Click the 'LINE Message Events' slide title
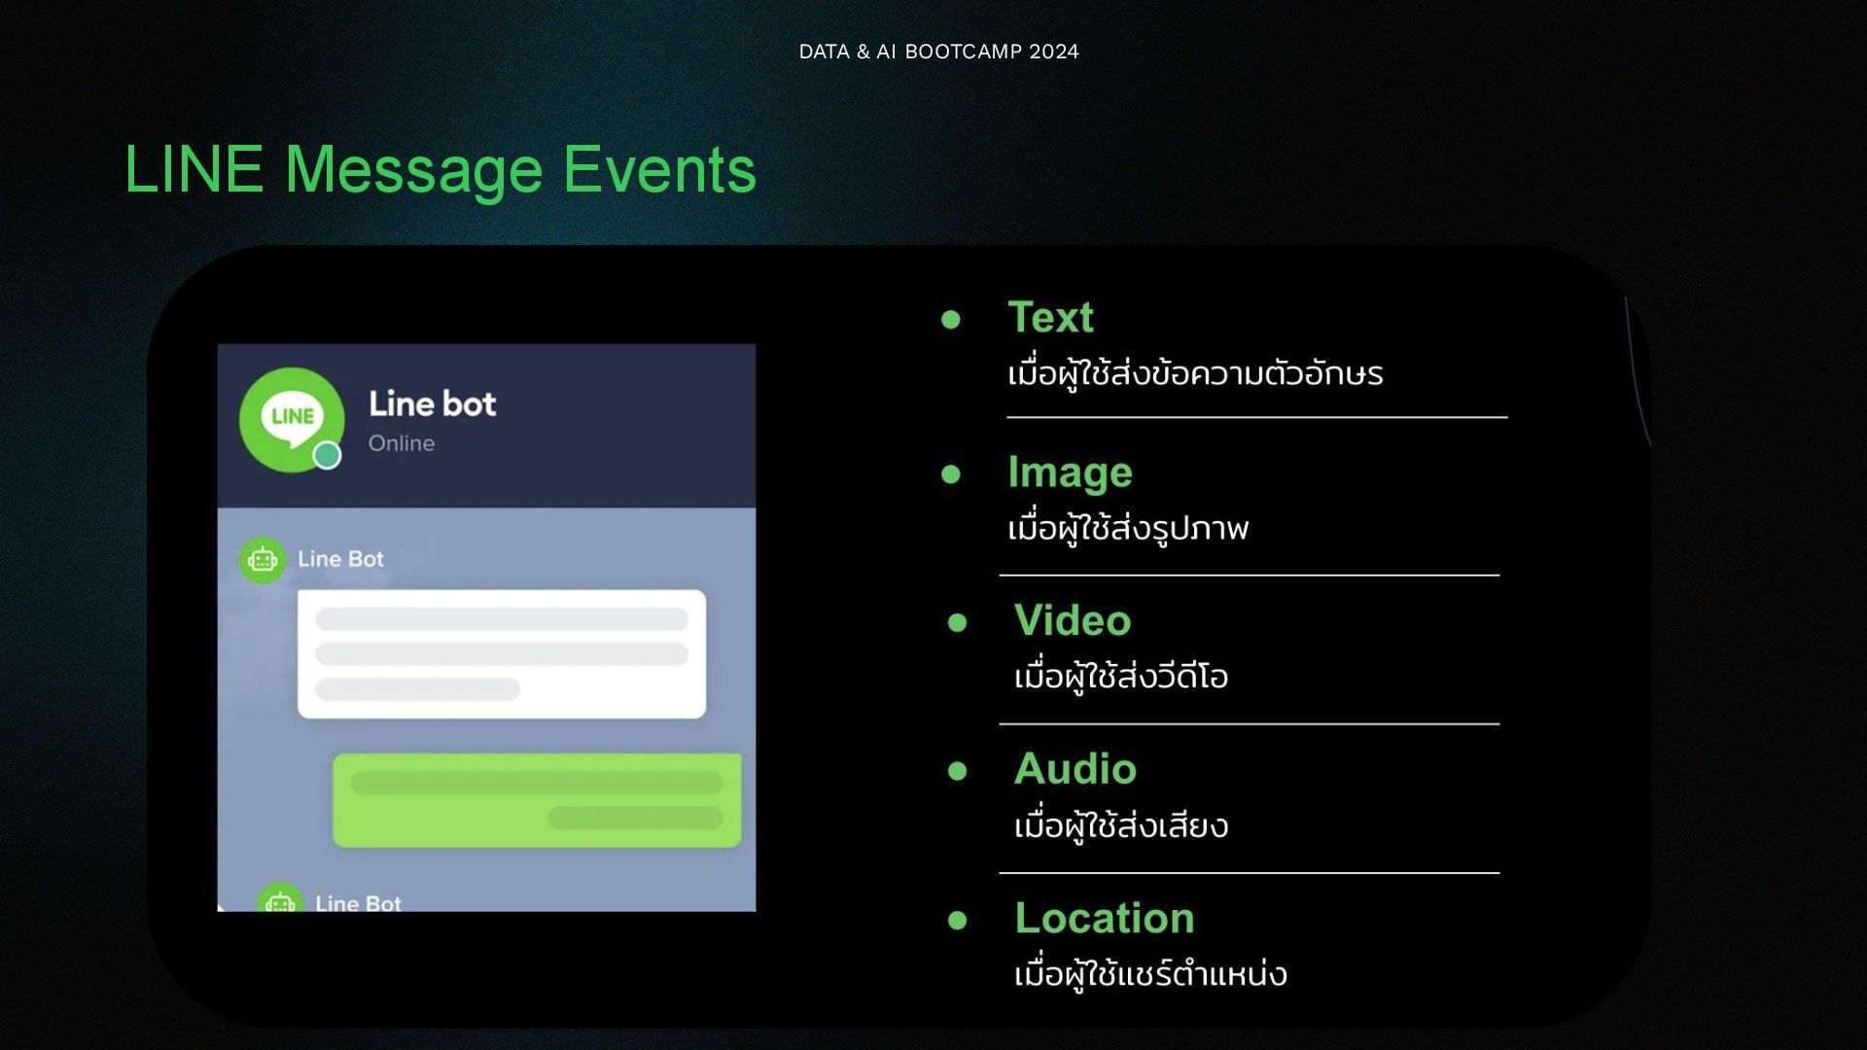This screenshot has width=1867, height=1050. pyautogui.click(x=440, y=169)
